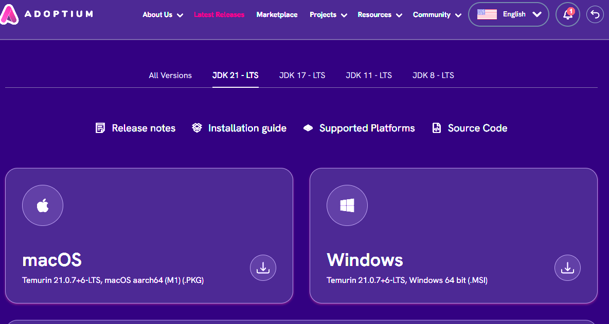609x324 pixels.
Task: Click 'Temurin 21.0.7+6-LTS, Windows 64 bit (.MSI)' text
Action: (407, 280)
